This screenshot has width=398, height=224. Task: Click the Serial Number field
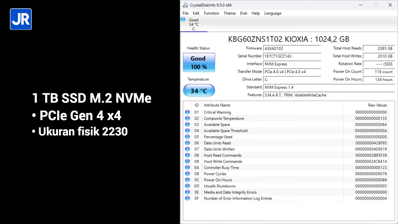tap(292, 56)
